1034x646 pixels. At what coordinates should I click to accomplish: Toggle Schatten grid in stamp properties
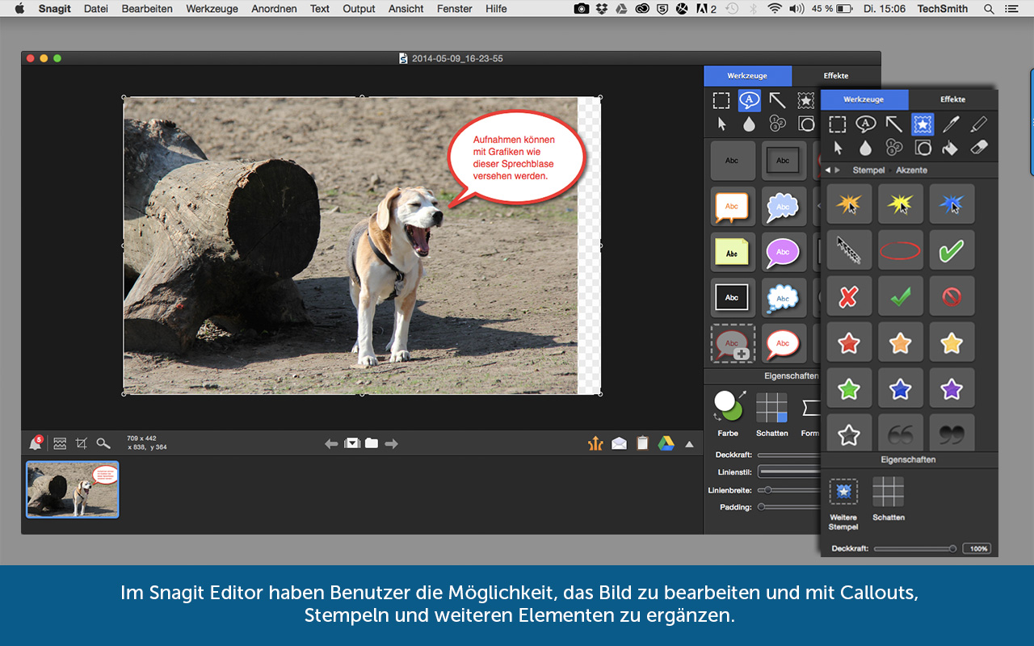888,492
